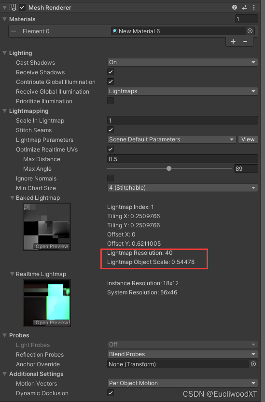Click the Mesh Renderer component icon
Image resolution: width=265 pixels, height=402 pixels.
pyautogui.click(x=13, y=7)
